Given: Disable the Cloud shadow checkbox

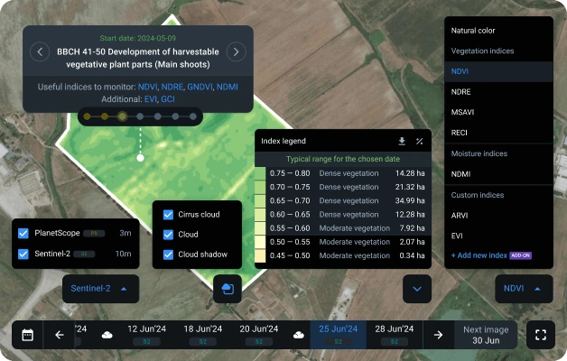Looking at the screenshot, I should (168, 255).
